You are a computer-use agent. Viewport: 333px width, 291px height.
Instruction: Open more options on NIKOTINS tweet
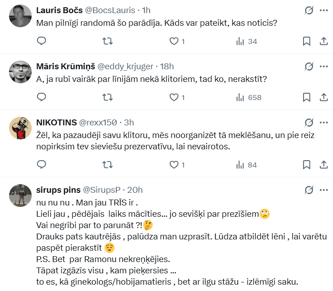(323, 122)
